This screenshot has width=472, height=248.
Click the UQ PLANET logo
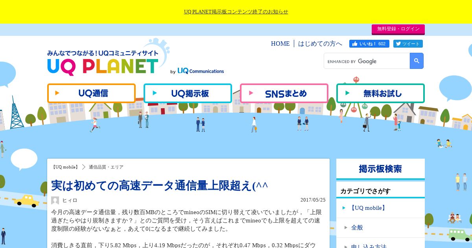tap(103, 63)
